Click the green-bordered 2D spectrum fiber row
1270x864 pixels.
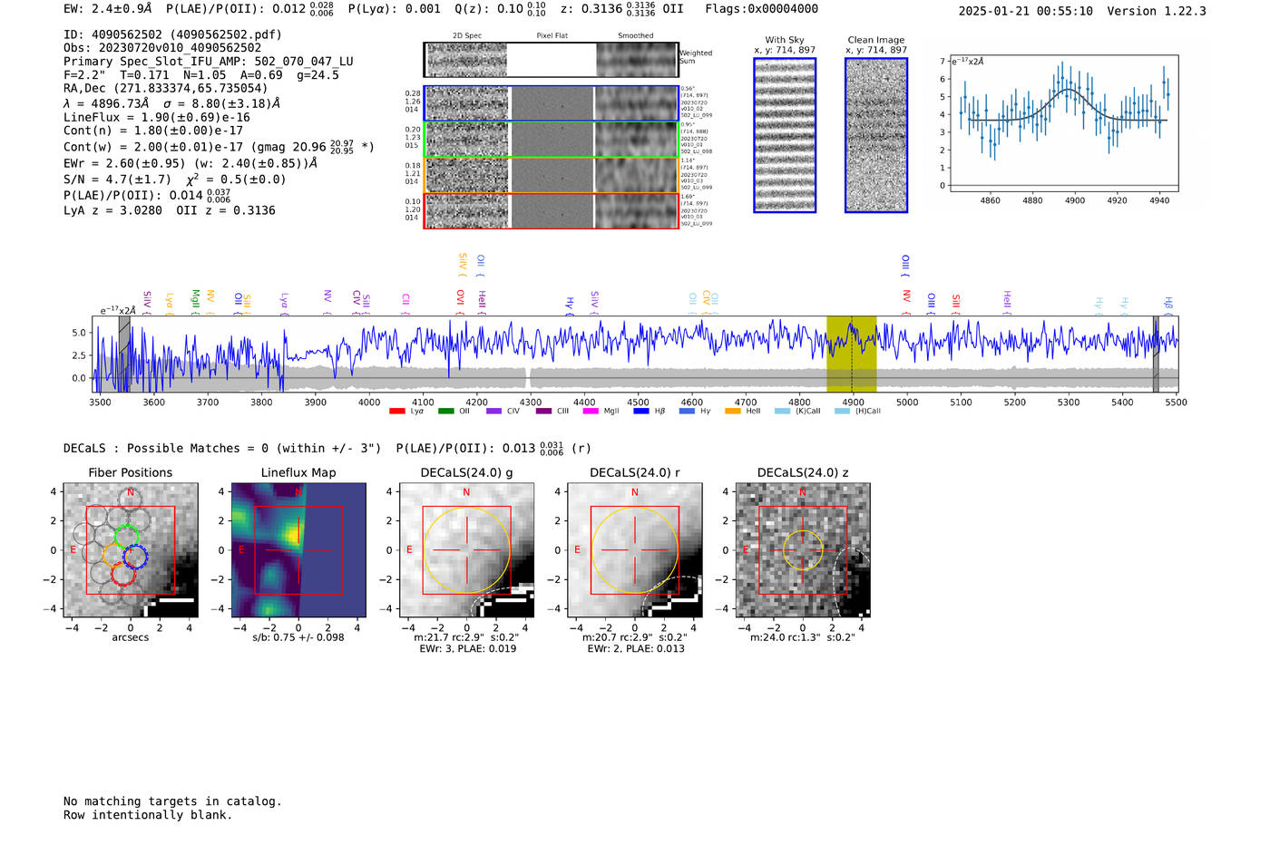pyautogui.click(x=552, y=140)
